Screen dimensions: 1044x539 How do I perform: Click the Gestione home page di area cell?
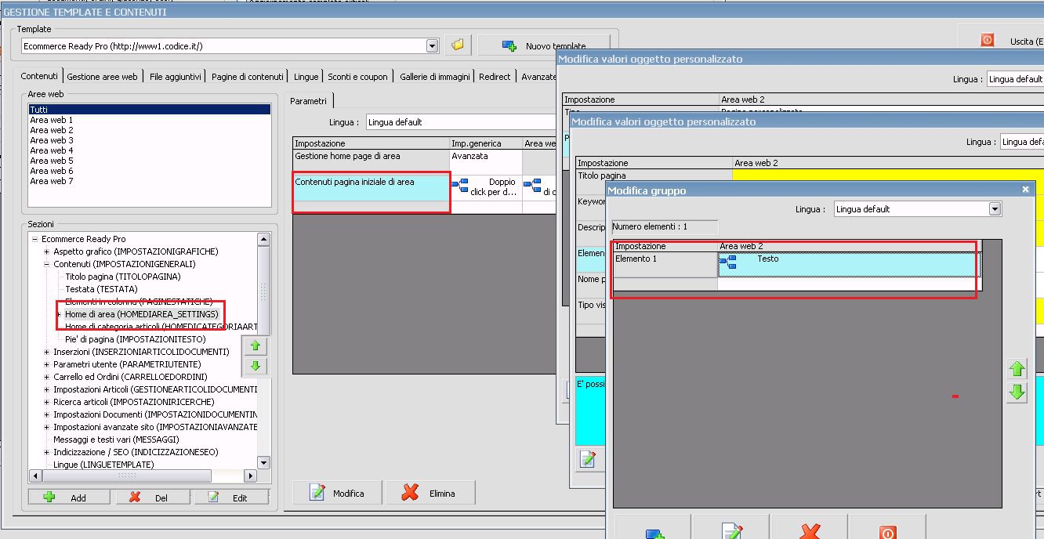pyautogui.click(x=372, y=161)
